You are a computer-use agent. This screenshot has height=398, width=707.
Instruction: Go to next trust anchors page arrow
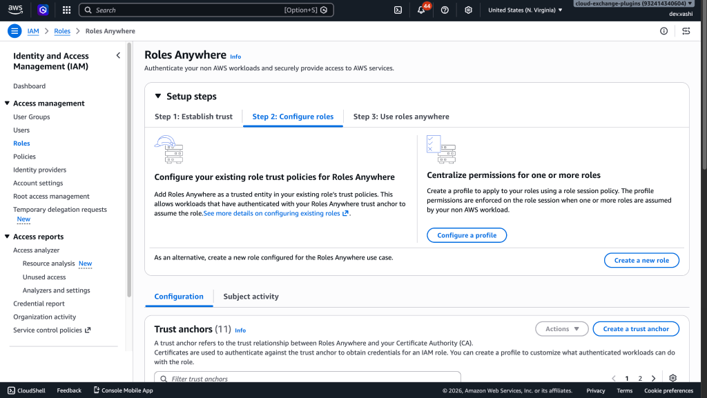653,378
